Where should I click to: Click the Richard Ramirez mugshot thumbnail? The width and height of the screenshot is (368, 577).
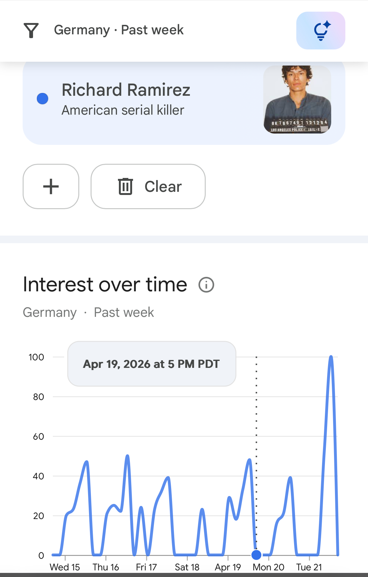(297, 100)
